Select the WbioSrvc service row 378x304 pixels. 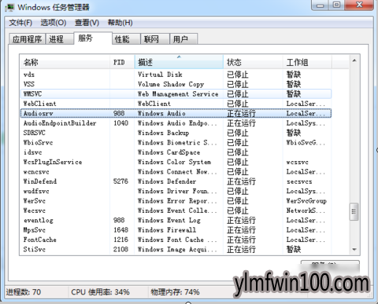click(x=176, y=142)
